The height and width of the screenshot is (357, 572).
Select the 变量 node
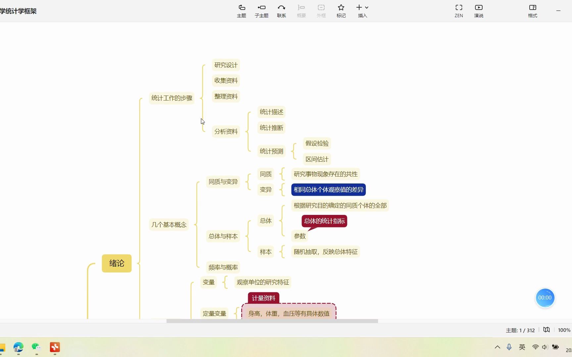(x=209, y=282)
